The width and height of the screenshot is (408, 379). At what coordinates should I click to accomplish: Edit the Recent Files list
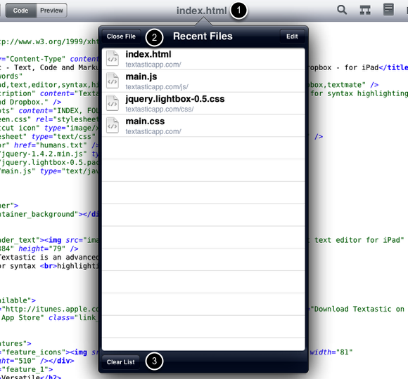[x=292, y=36]
